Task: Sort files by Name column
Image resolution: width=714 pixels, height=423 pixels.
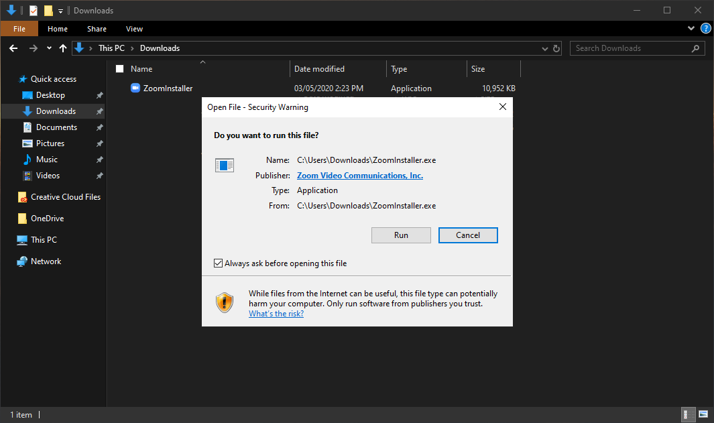Action: tap(141, 69)
